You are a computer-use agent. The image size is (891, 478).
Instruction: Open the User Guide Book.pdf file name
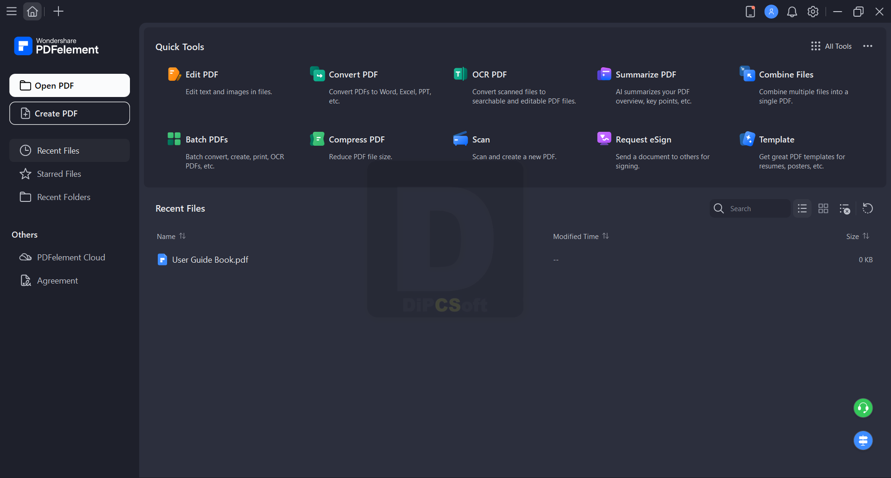210,259
